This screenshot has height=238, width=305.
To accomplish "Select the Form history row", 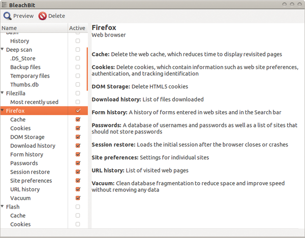I will point(44,154).
